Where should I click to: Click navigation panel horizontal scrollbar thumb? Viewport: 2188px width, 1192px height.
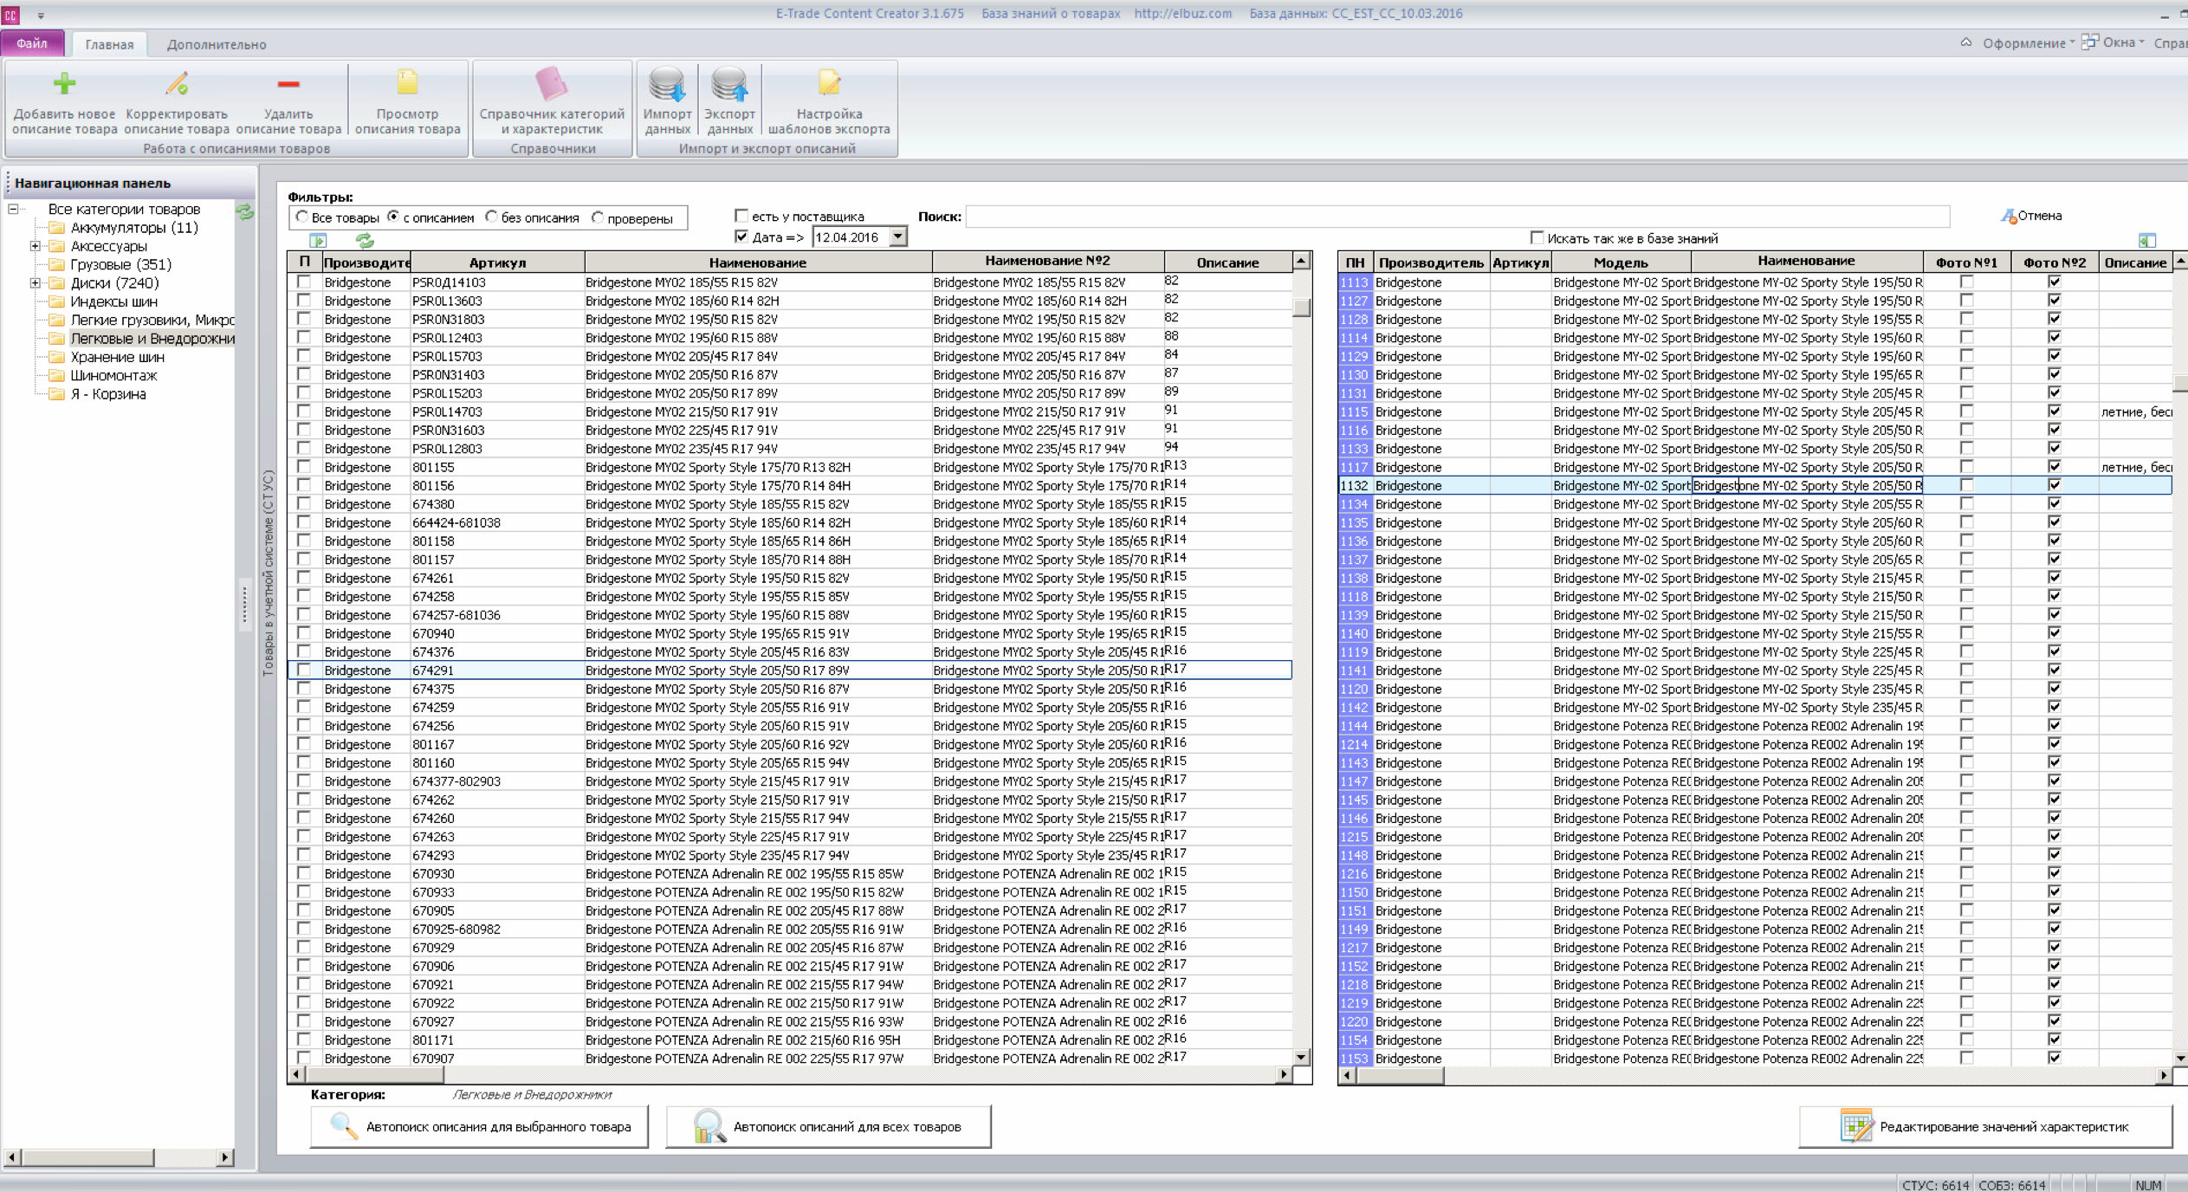[87, 1157]
